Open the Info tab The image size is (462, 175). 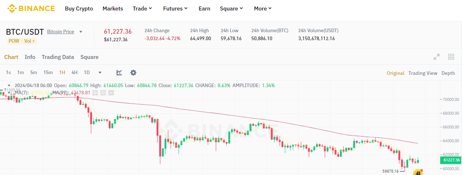(30, 57)
